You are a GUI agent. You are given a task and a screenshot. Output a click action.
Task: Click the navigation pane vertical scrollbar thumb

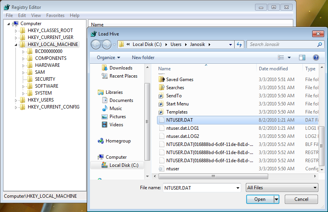pyautogui.click(x=147, y=122)
